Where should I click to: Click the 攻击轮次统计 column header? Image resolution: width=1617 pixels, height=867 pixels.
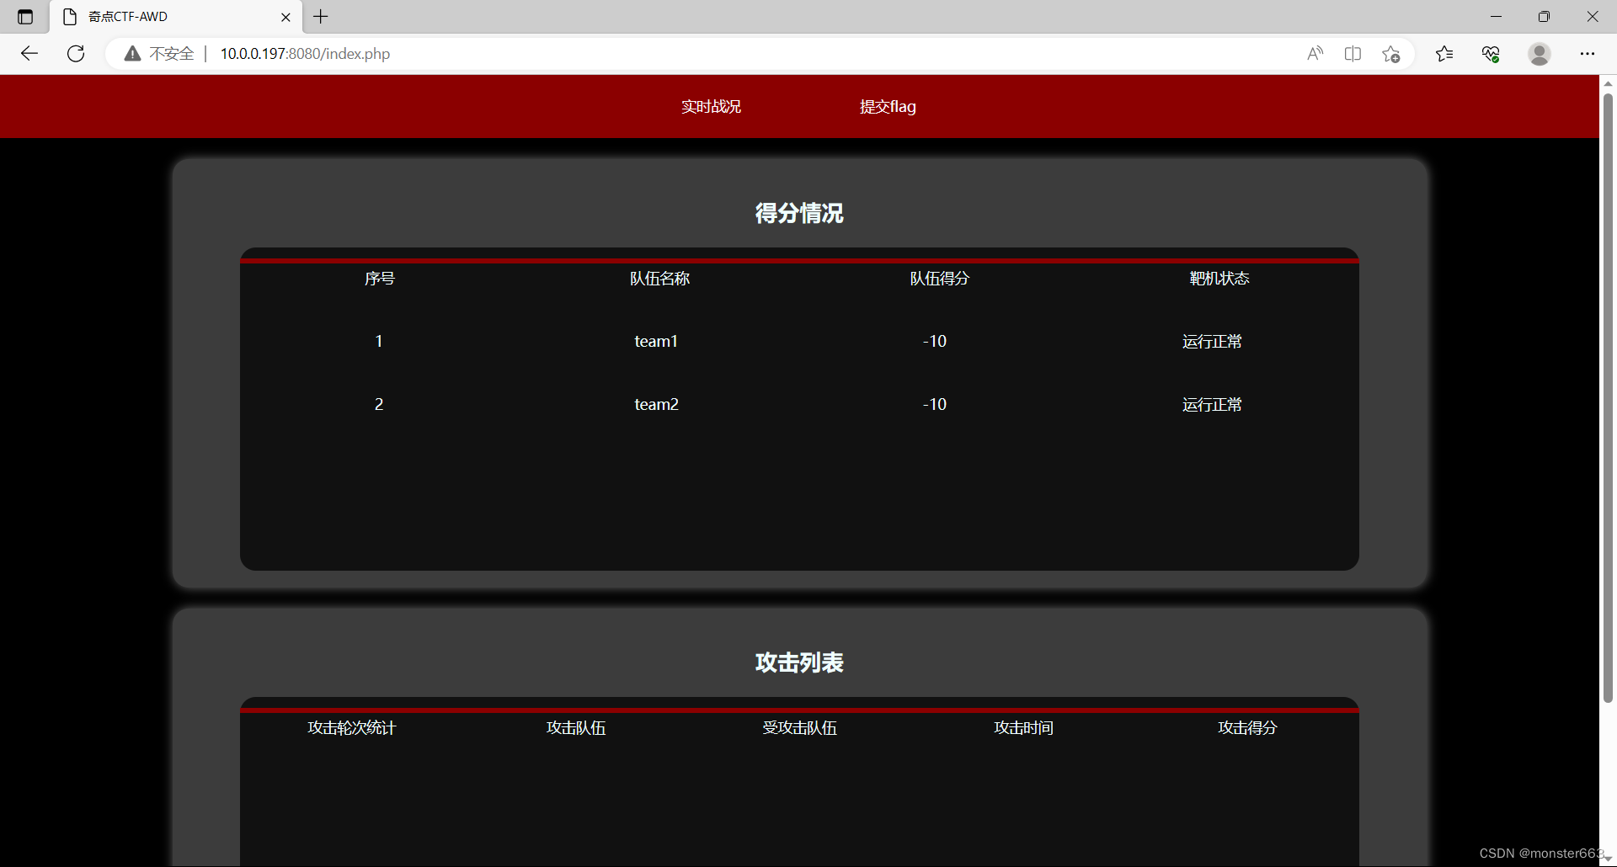[351, 728]
